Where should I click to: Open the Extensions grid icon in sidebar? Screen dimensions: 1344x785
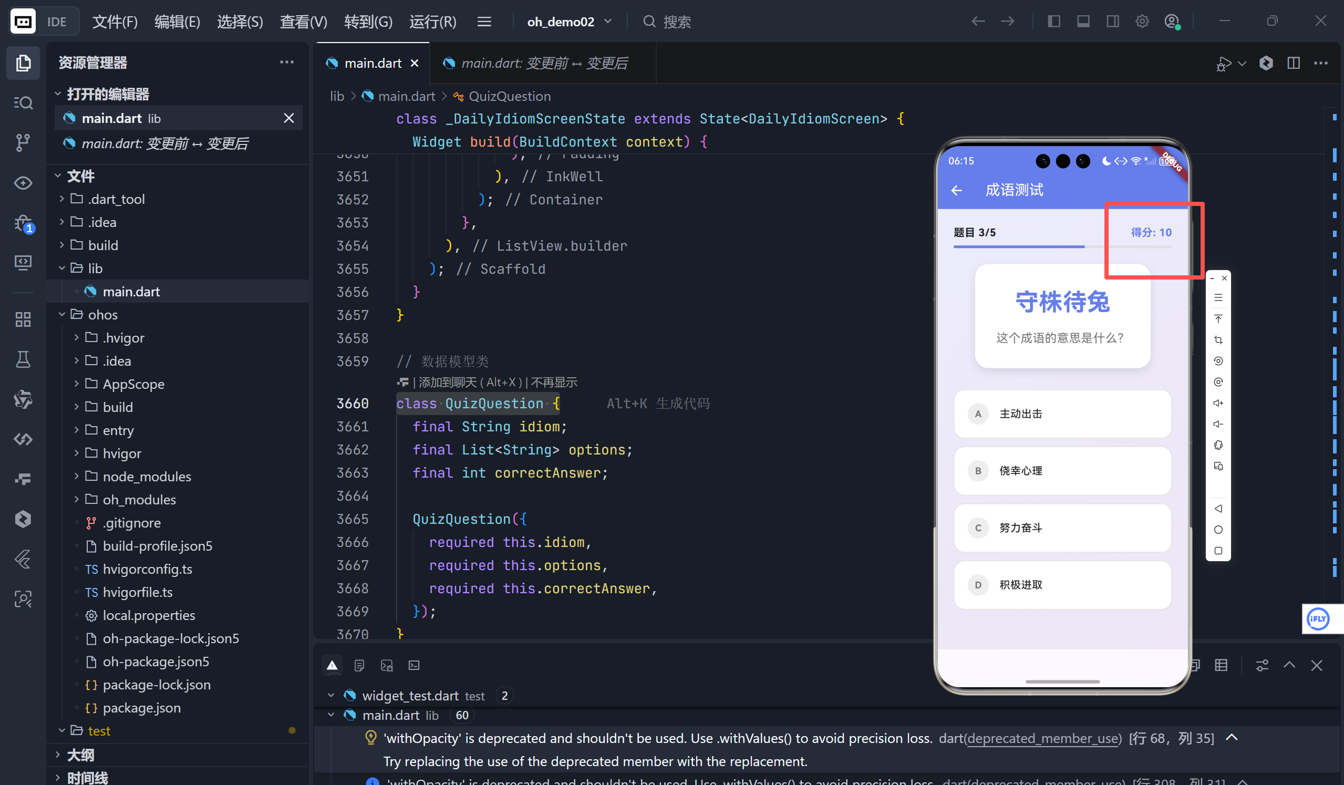(x=23, y=319)
